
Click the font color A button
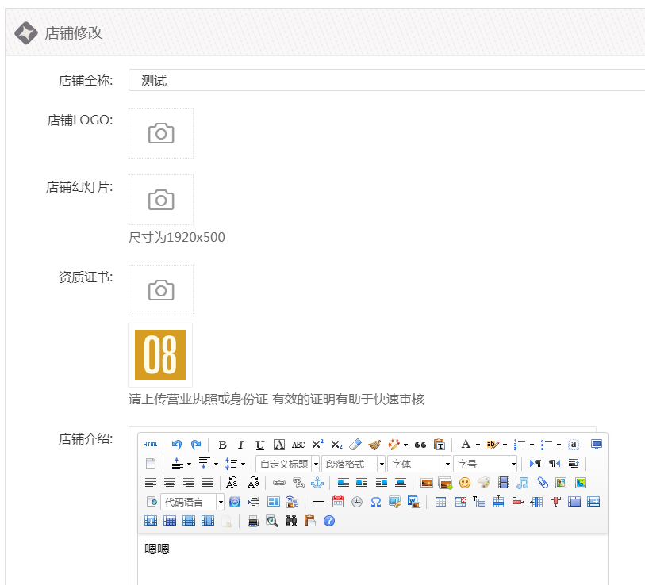tap(466, 445)
